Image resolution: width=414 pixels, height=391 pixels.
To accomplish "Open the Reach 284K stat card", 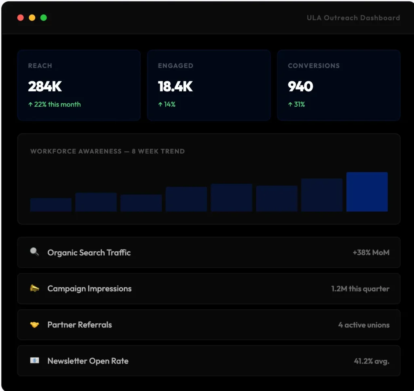I will (x=79, y=85).
